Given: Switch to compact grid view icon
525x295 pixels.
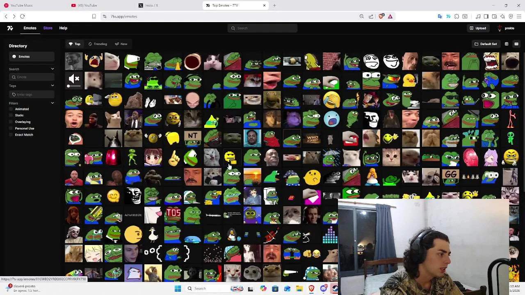Looking at the screenshot, I should click(x=516, y=44).
